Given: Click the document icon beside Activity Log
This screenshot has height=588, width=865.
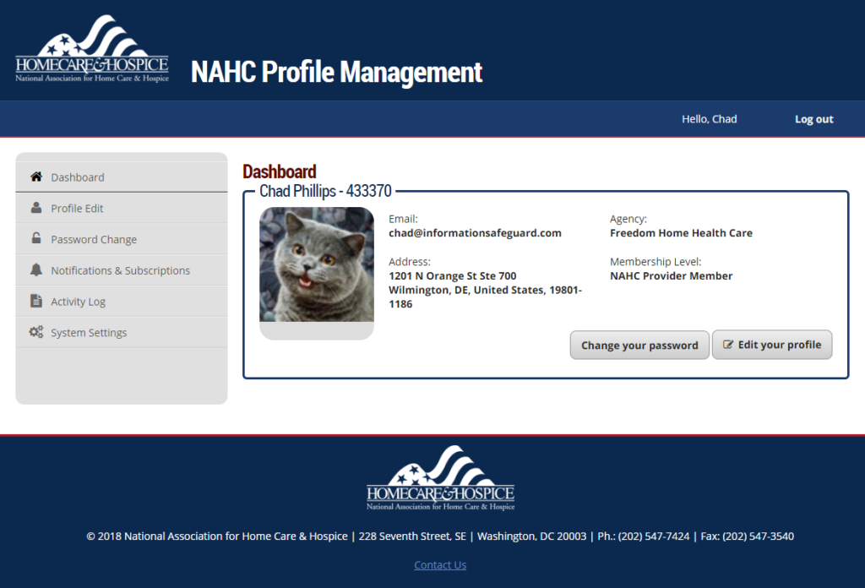Looking at the screenshot, I should pyautogui.click(x=36, y=302).
